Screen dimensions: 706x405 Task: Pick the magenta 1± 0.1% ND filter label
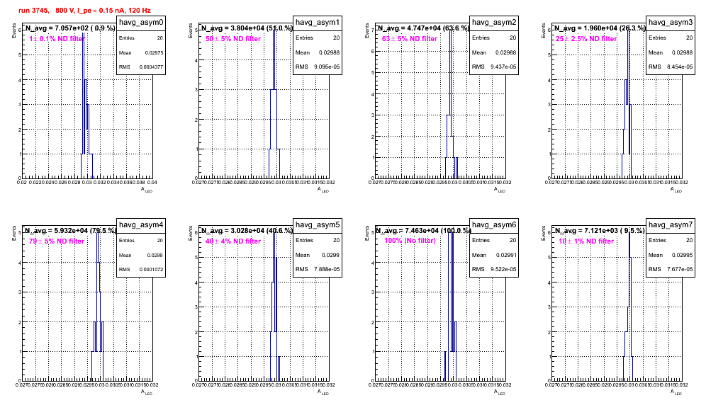point(57,39)
